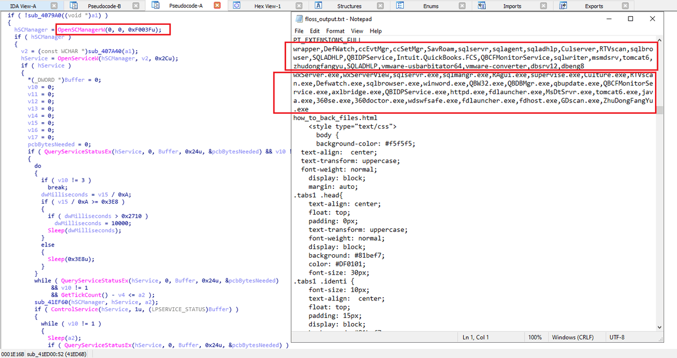The width and height of the screenshot is (677, 358).
Task: Close the IDA View-A tab
Action: click(x=54, y=6)
